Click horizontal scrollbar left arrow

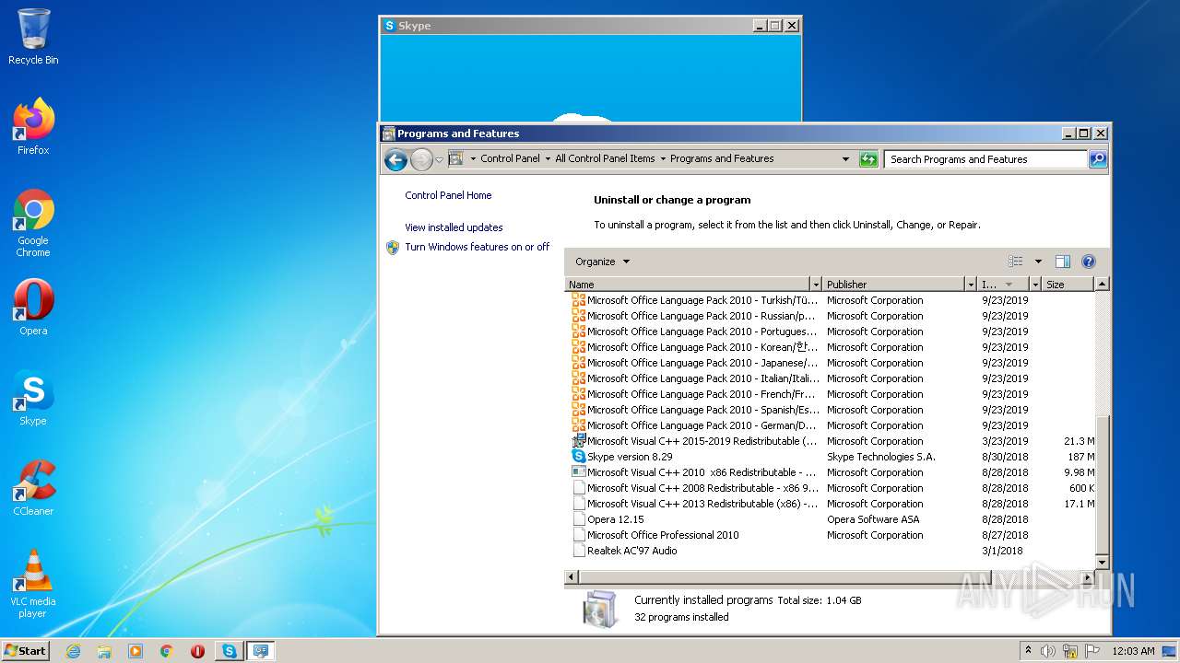coord(572,577)
